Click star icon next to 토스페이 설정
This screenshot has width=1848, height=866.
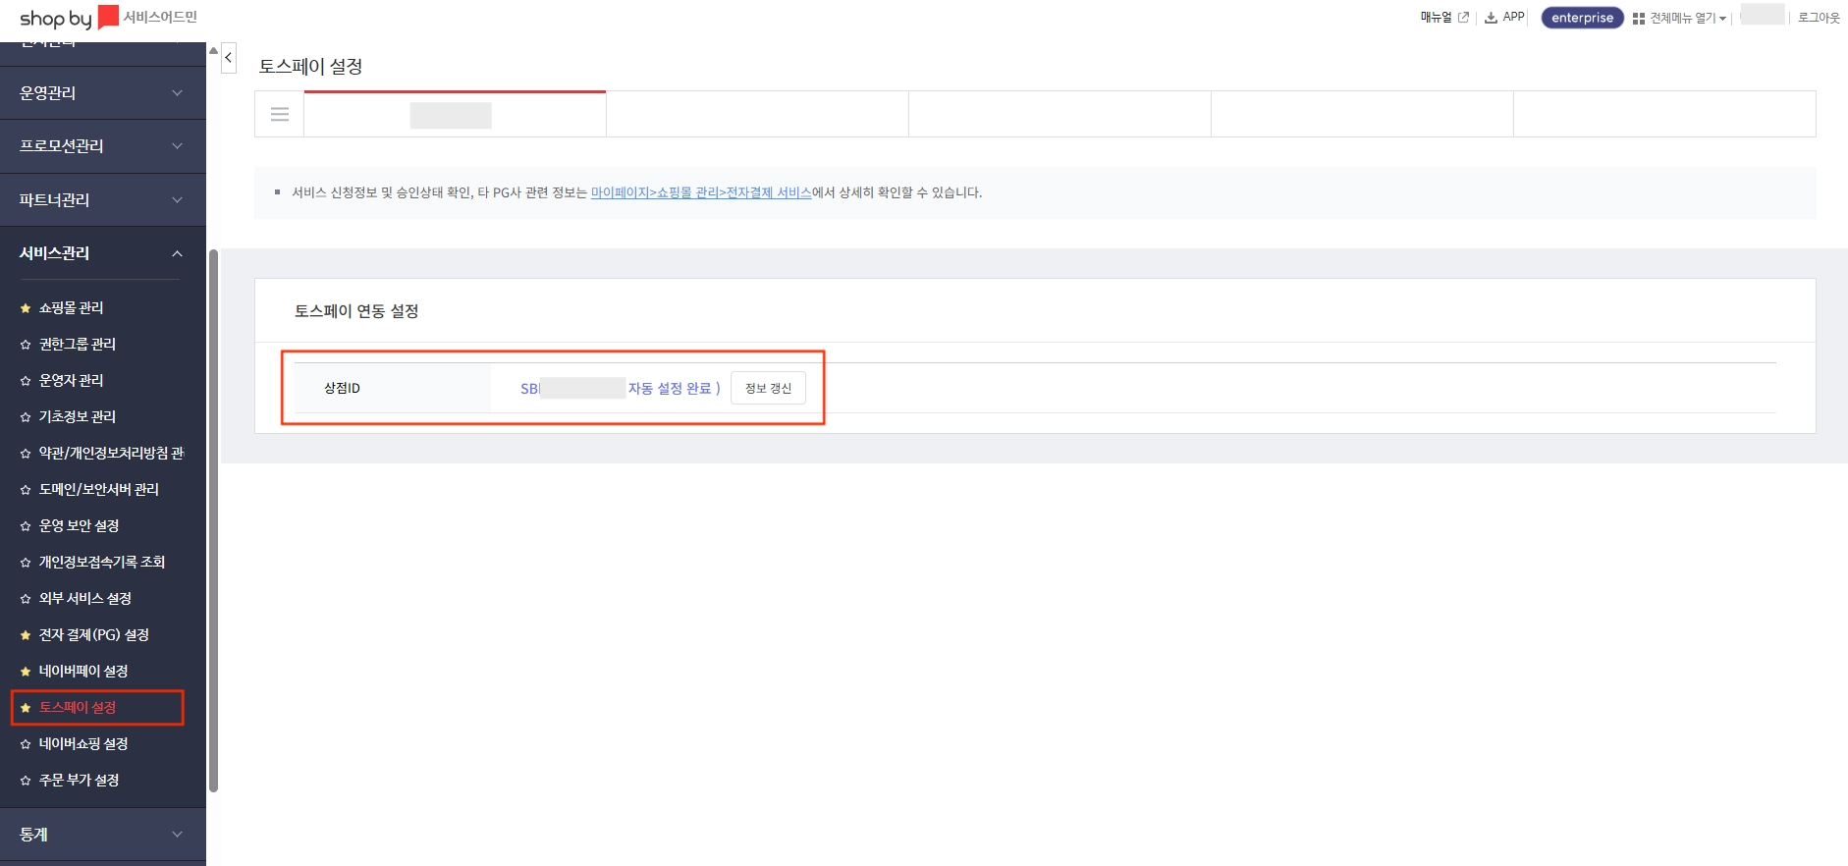26,708
